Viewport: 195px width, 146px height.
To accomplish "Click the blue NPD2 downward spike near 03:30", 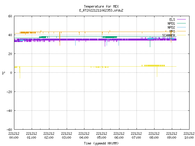I will pos(75,42).
